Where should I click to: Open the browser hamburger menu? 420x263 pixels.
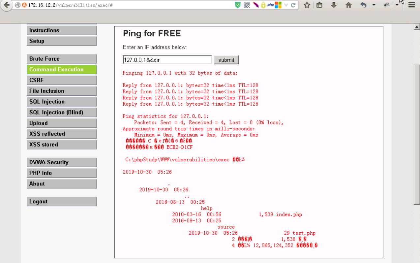pos(411,5)
